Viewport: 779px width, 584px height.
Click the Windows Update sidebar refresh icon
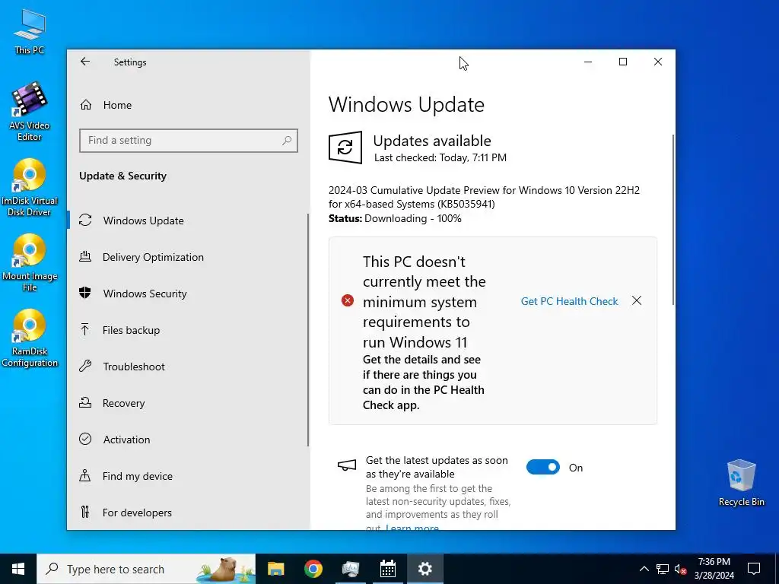coord(85,220)
